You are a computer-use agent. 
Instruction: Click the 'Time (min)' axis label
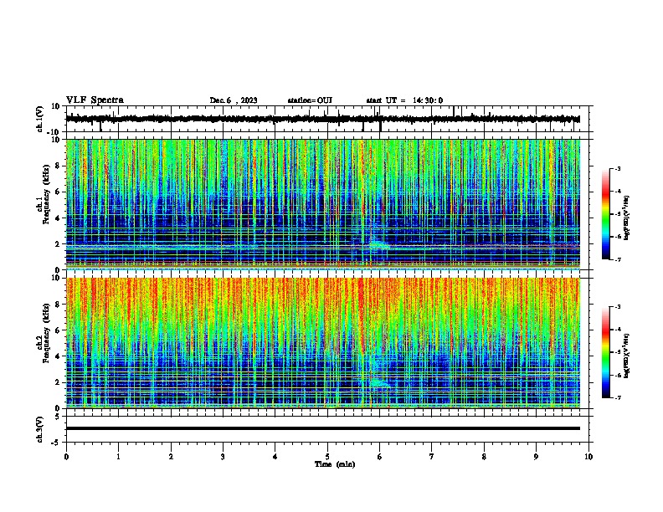pyautogui.click(x=335, y=464)
